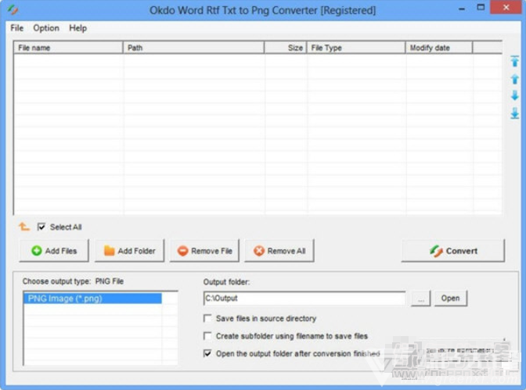Move selected file to bottom arrow
The height and width of the screenshot is (390, 526).
(514, 113)
